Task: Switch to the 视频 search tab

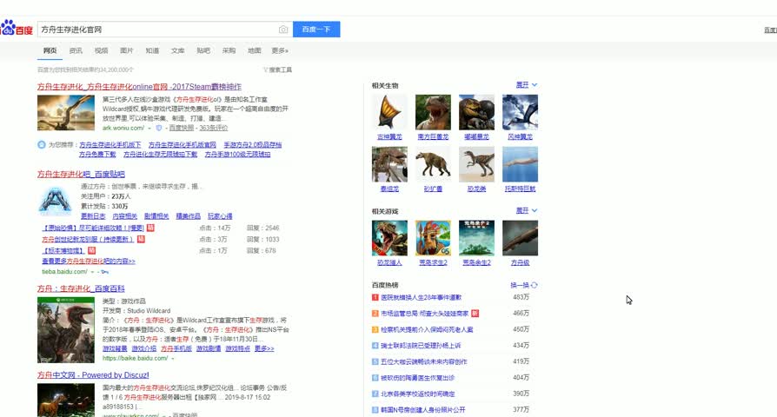Action: [x=102, y=50]
